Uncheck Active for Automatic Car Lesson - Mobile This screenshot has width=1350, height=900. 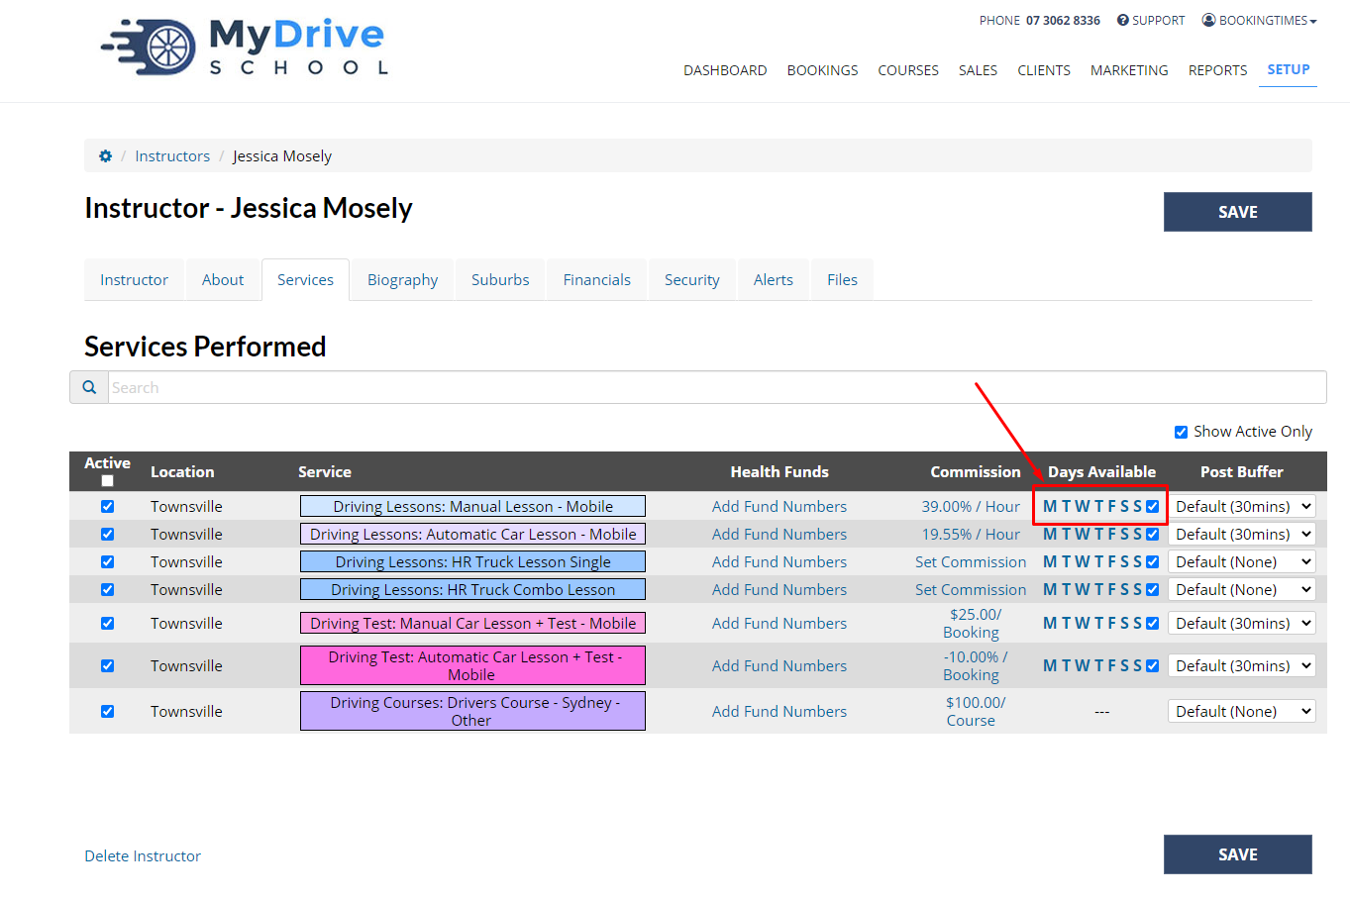[x=107, y=534]
